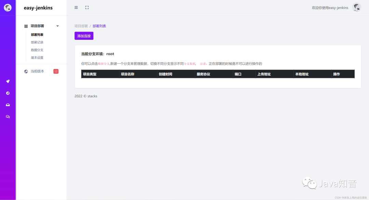Viewport: 369px width, 200px height.
Task: Click the rocket icon in purple sidebar
Action: (x=8, y=81)
